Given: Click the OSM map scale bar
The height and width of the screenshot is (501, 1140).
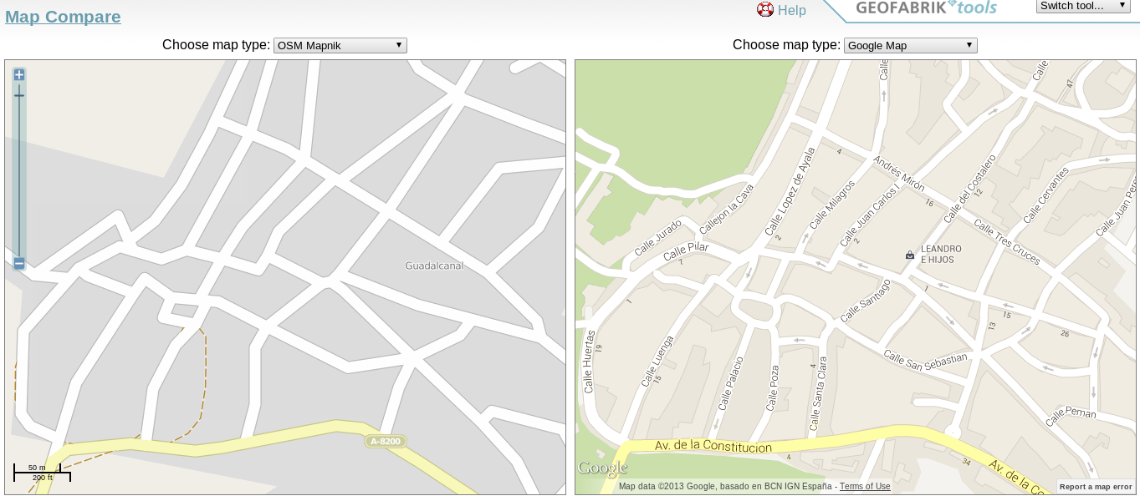Looking at the screenshot, I should pyautogui.click(x=42, y=473).
